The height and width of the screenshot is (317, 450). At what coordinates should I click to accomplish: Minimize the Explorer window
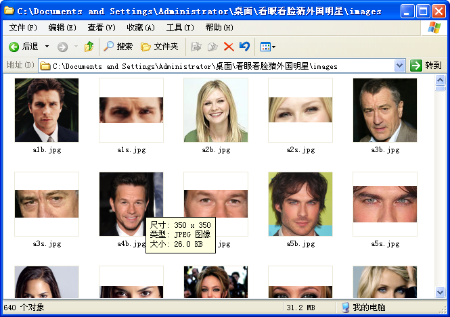coord(407,11)
